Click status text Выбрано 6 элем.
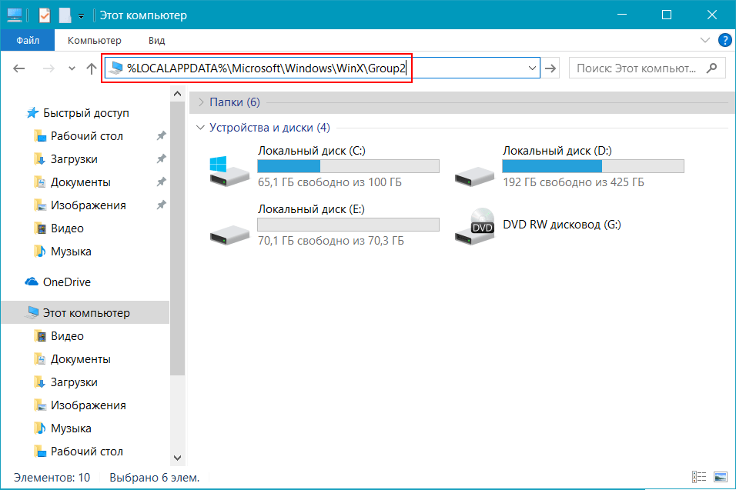The width and height of the screenshot is (736, 490). 155,478
